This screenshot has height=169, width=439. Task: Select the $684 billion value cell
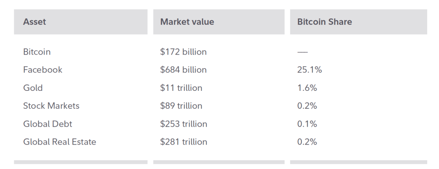(x=183, y=70)
